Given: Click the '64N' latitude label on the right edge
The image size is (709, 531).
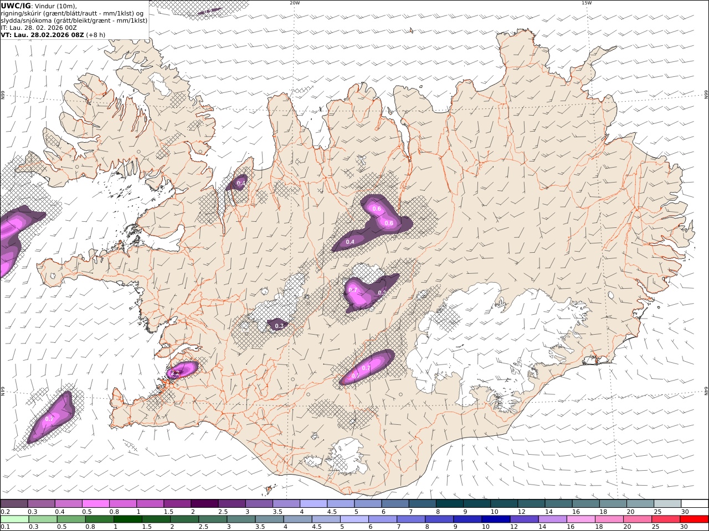Looking at the screenshot, I should [706, 391].
